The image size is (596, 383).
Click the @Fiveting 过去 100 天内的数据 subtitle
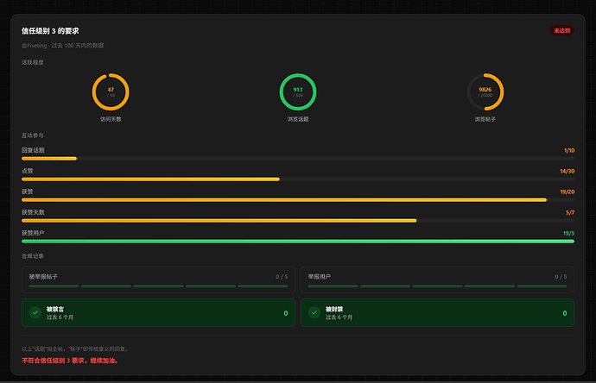63,46
